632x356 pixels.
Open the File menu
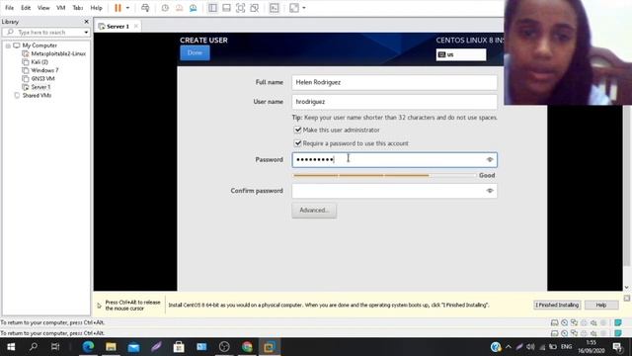point(9,8)
